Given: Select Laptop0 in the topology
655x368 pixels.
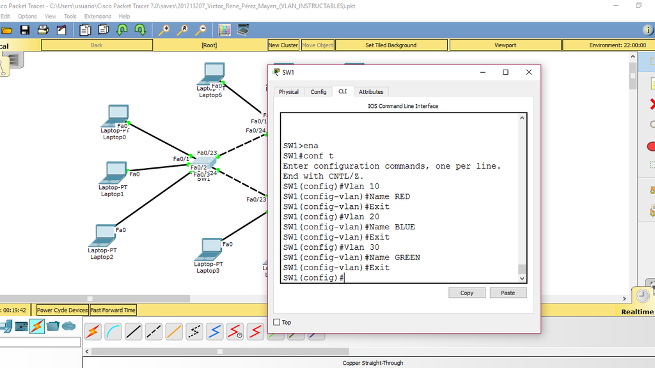Looking at the screenshot, I should pos(116,116).
